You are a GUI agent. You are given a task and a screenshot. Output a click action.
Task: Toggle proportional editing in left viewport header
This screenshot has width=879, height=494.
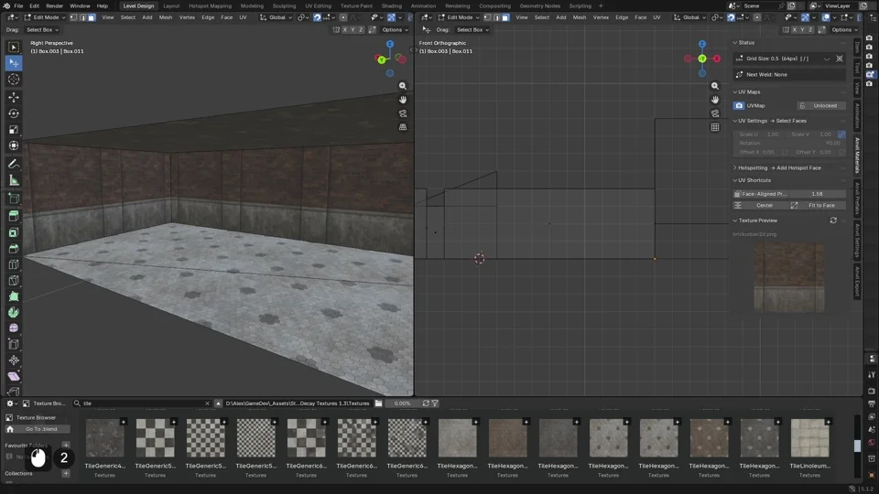(343, 17)
